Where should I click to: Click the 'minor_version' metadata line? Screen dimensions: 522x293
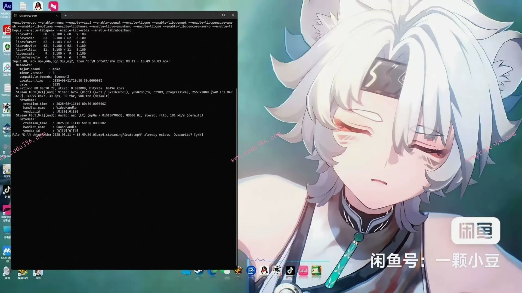pos(37,73)
